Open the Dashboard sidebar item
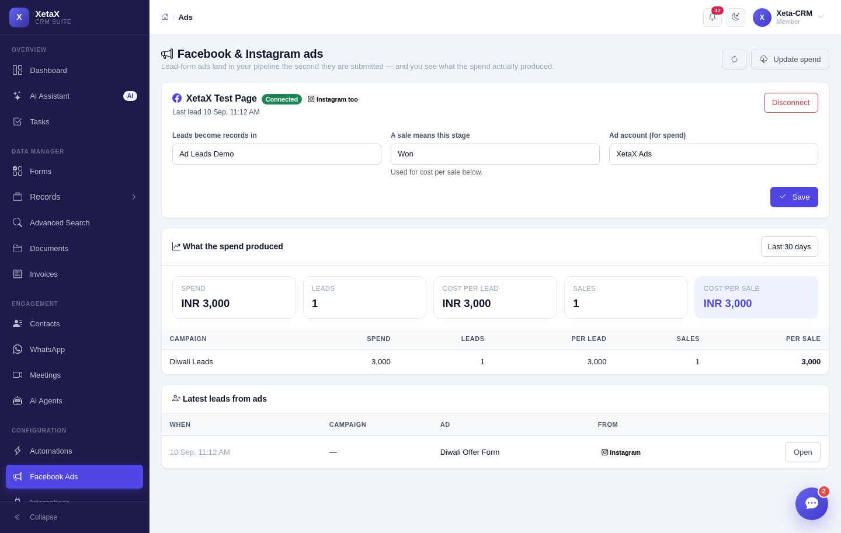Screen dimensions: 841x533 [x=74, y=70]
